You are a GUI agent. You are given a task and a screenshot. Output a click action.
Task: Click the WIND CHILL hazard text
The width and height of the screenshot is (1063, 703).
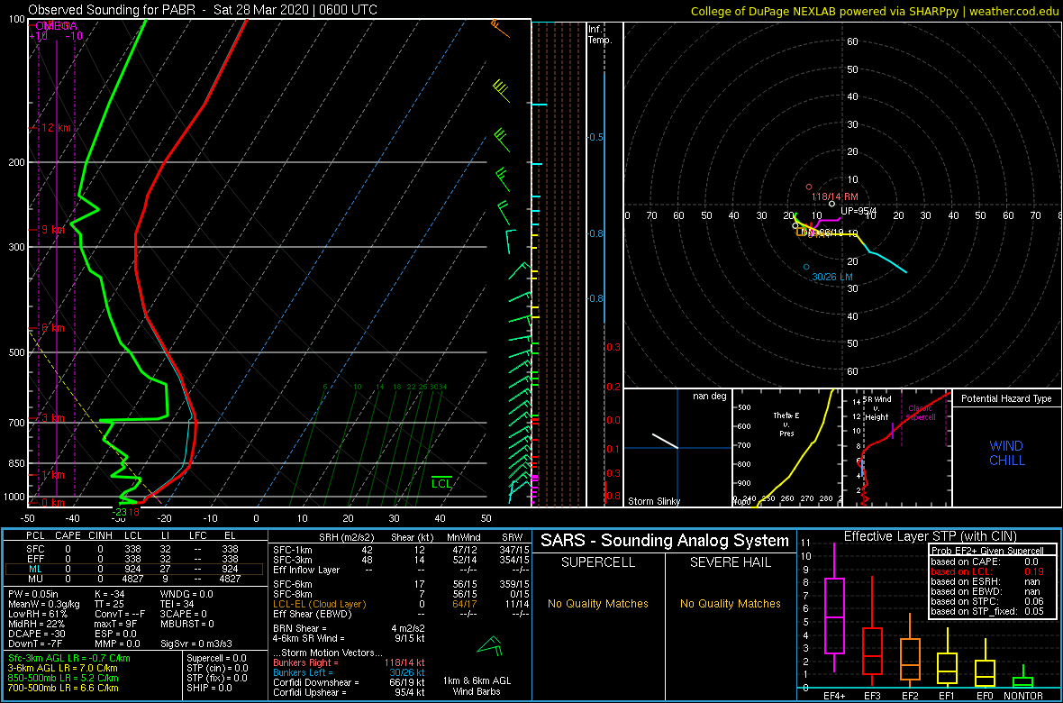click(1006, 453)
